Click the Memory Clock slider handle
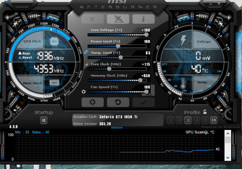This screenshot has width=242, height=169. (x=140, y=80)
